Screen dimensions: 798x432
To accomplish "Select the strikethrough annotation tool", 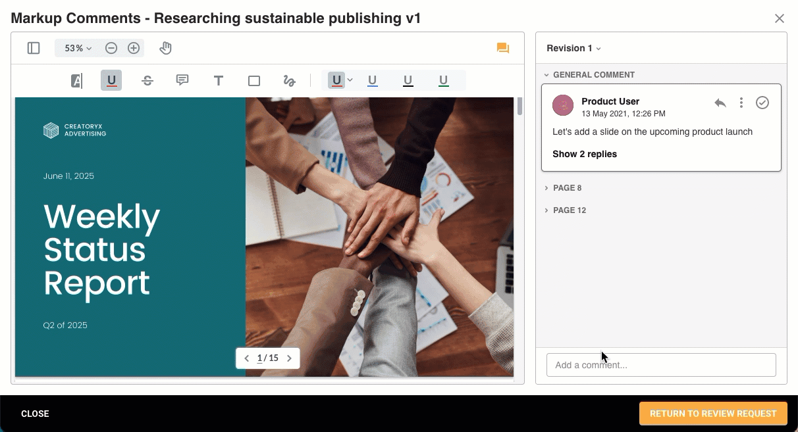I will tap(147, 81).
